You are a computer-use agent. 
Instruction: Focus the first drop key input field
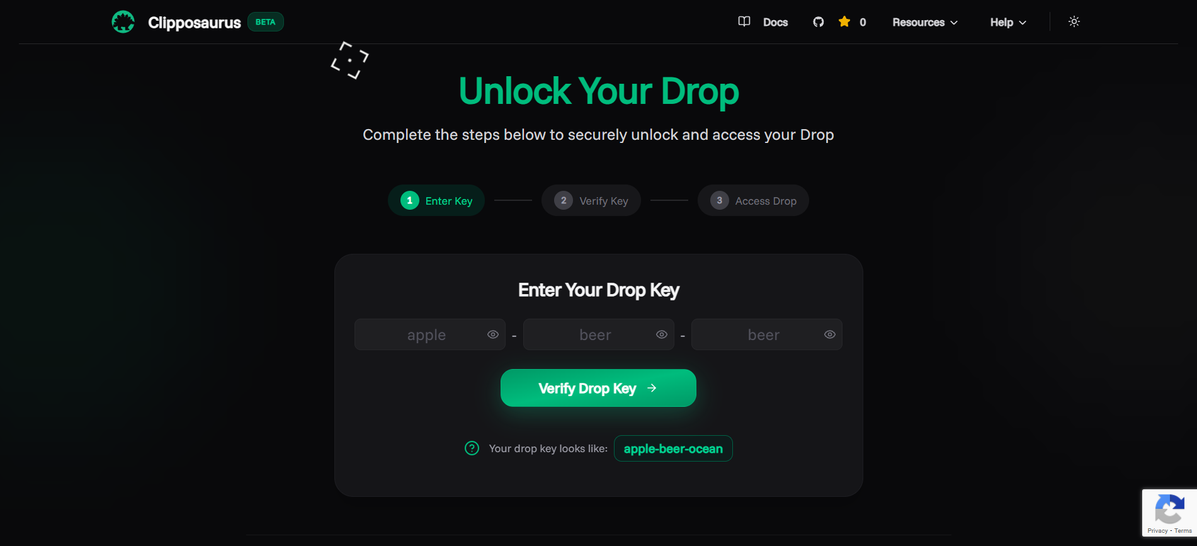click(430, 334)
